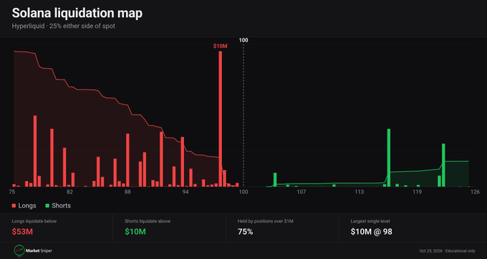Click the x-axis label 126
This screenshot has height=259, width=487.
point(475,192)
